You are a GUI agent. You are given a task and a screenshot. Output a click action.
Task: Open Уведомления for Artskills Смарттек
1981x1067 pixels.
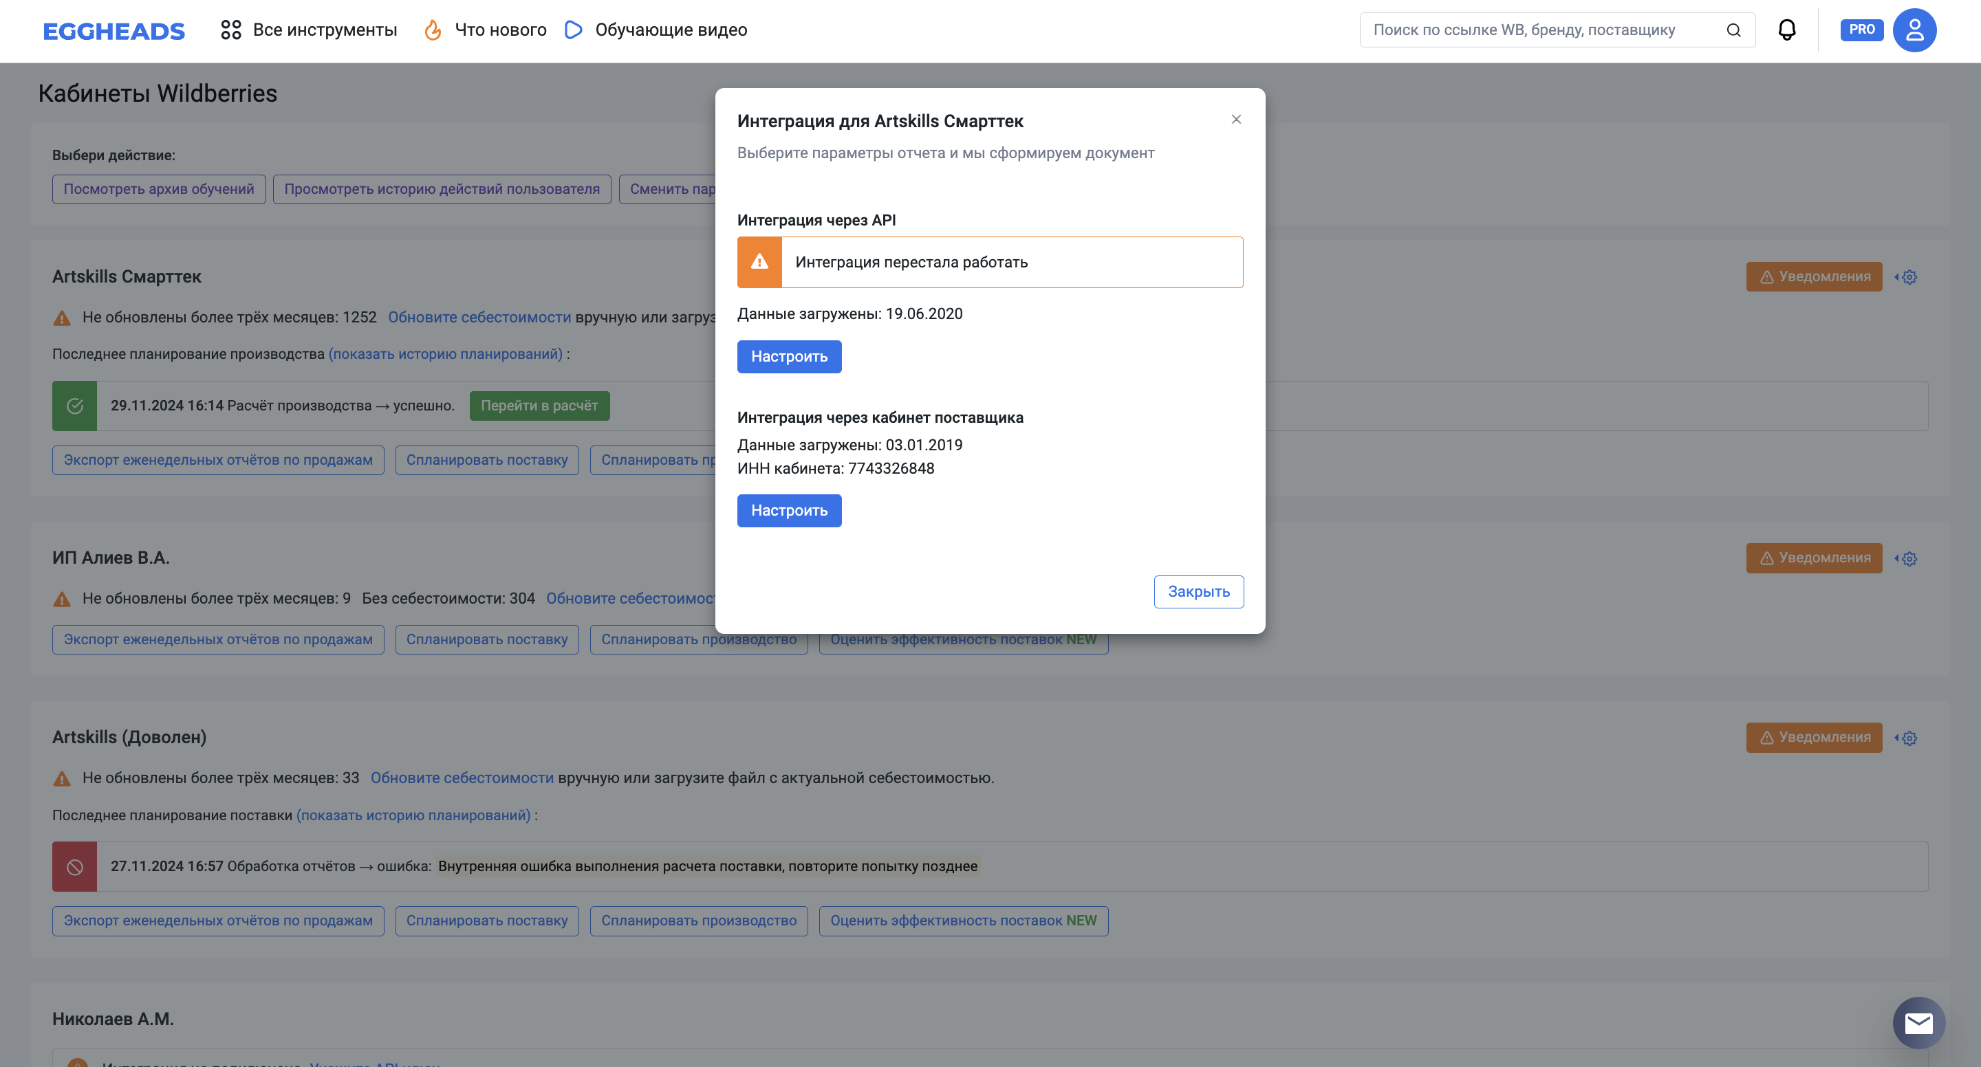pos(1814,277)
